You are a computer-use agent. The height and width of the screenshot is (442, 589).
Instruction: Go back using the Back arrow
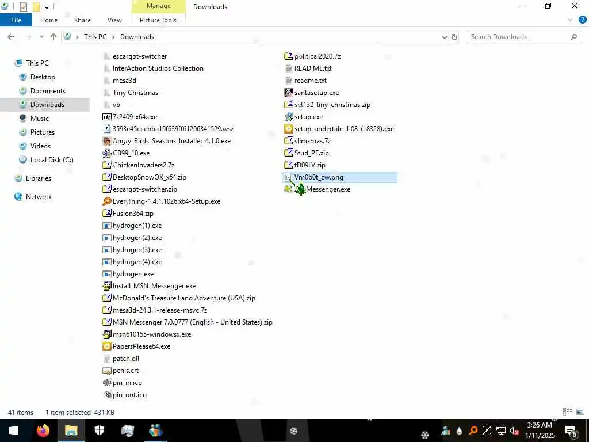click(x=12, y=37)
